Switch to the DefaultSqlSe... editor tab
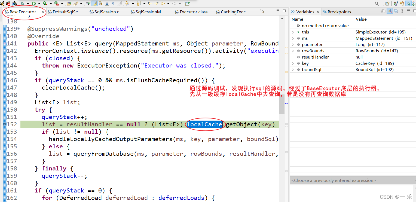Screen dimensions: 416x202 [65, 12]
